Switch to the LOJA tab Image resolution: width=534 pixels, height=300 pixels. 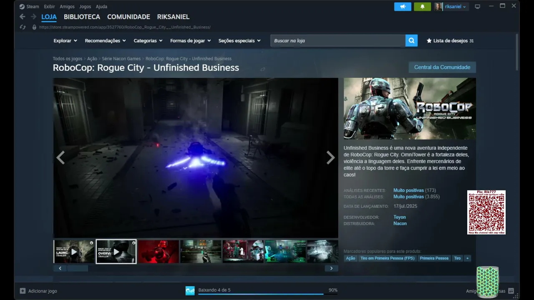point(49,17)
